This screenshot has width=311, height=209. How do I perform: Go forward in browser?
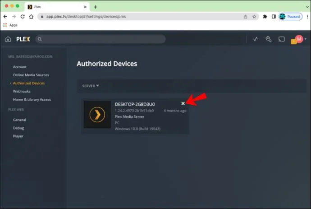14,17
